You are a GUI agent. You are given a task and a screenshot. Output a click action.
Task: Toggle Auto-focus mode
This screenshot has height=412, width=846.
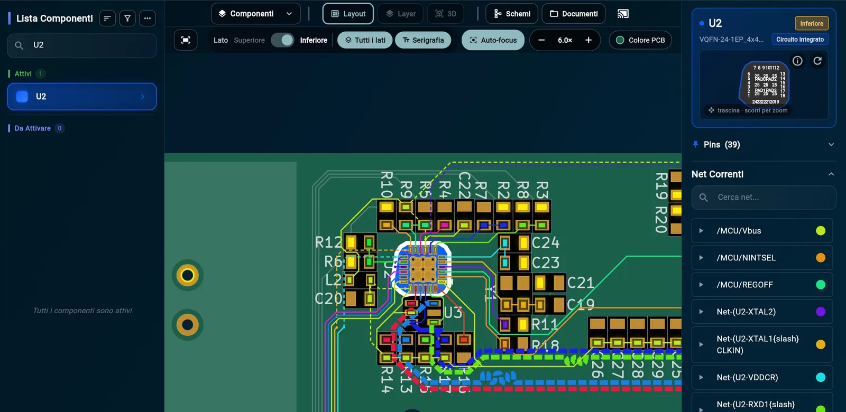(x=493, y=40)
